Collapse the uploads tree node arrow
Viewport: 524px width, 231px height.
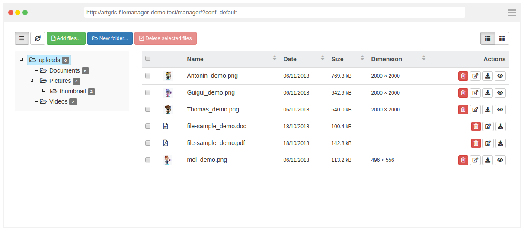pos(22,60)
